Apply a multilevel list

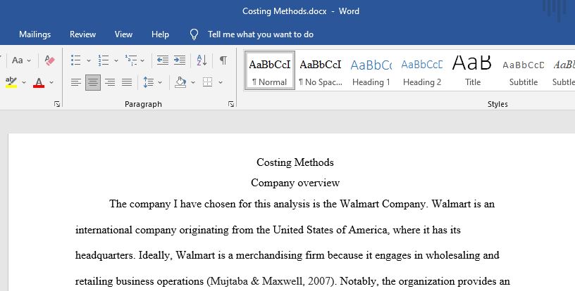[x=131, y=60]
